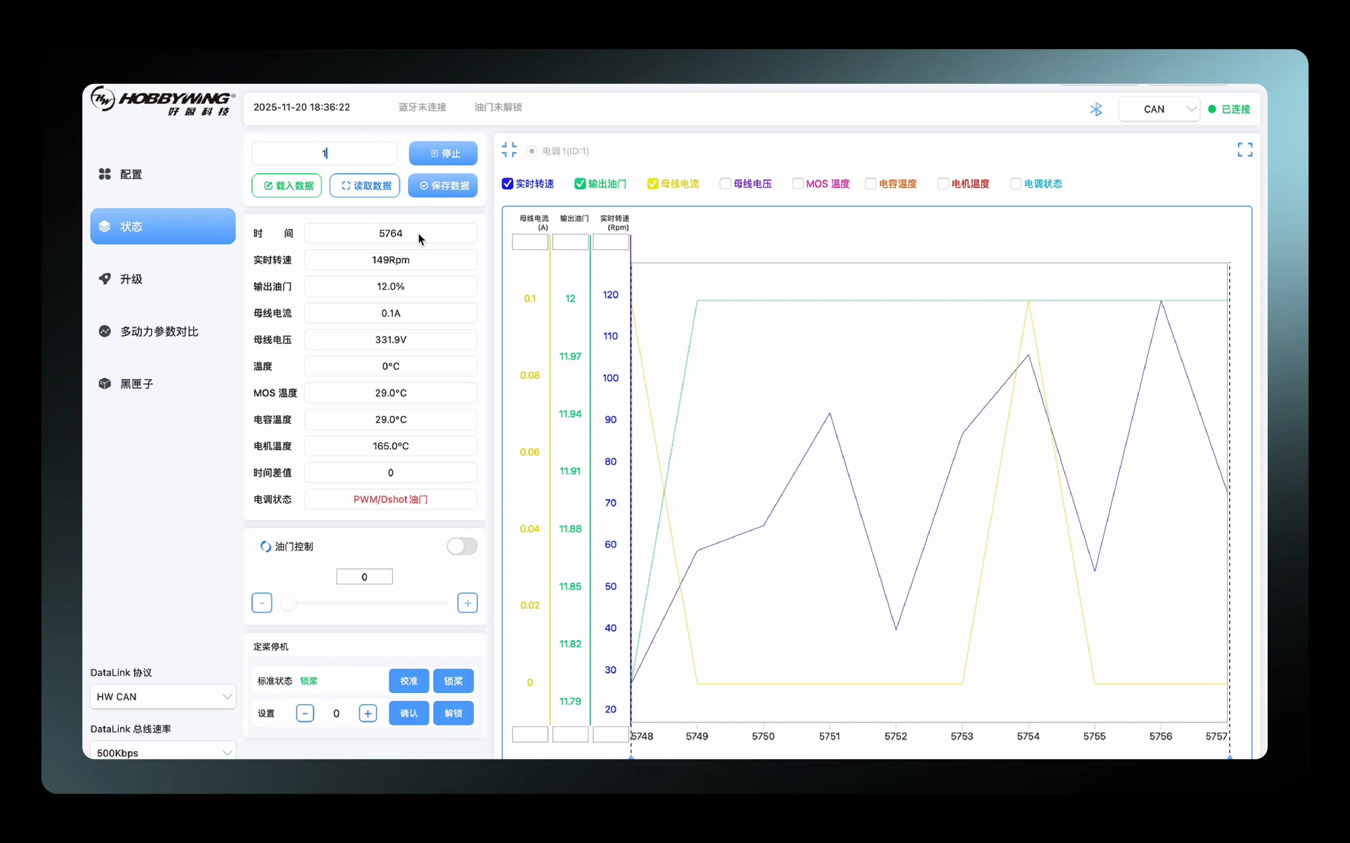The image size is (1350, 843).
Task: Click the 停止 stop button
Action: pos(443,153)
